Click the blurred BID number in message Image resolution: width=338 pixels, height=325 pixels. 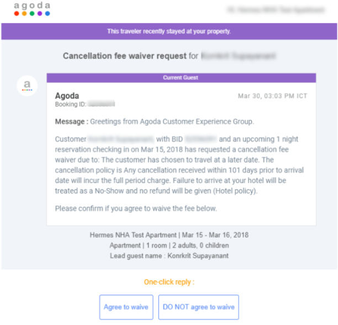pyautogui.click(x=200, y=139)
